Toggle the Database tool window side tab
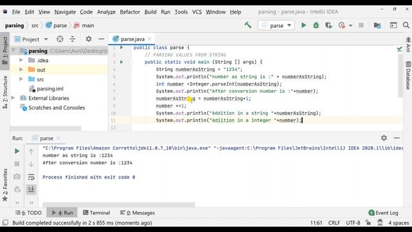Viewport: 412px width, 232px height. coord(407,75)
